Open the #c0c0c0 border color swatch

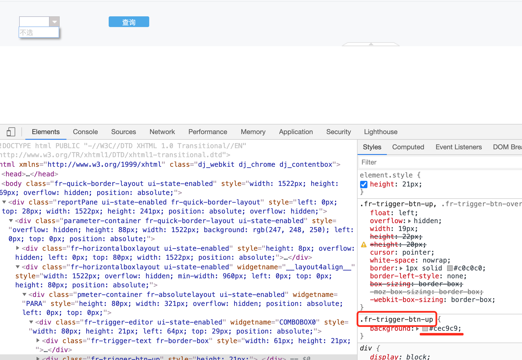(450, 268)
